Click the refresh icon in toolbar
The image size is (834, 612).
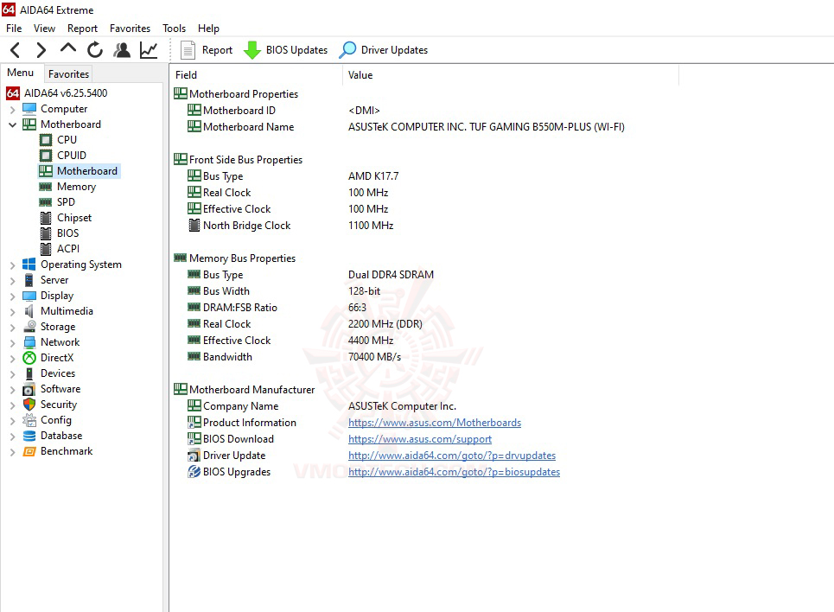point(95,49)
